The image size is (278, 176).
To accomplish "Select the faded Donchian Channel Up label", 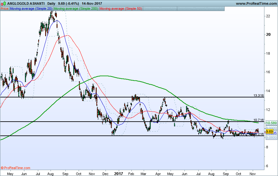I will (x=160, y=8).
